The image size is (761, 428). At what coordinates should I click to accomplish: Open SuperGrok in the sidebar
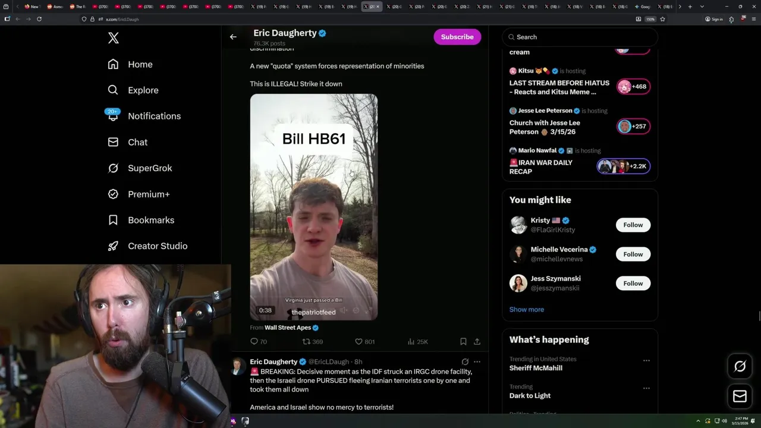coord(140,168)
